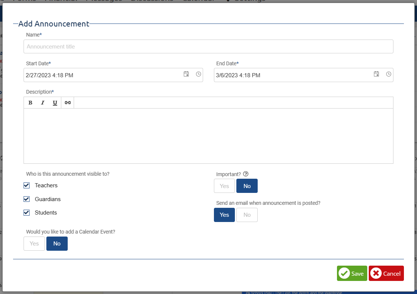Screen dimensions: 417x294
Task: Open the Start Date calendar picker icon
Action: click(x=186, y=74)
